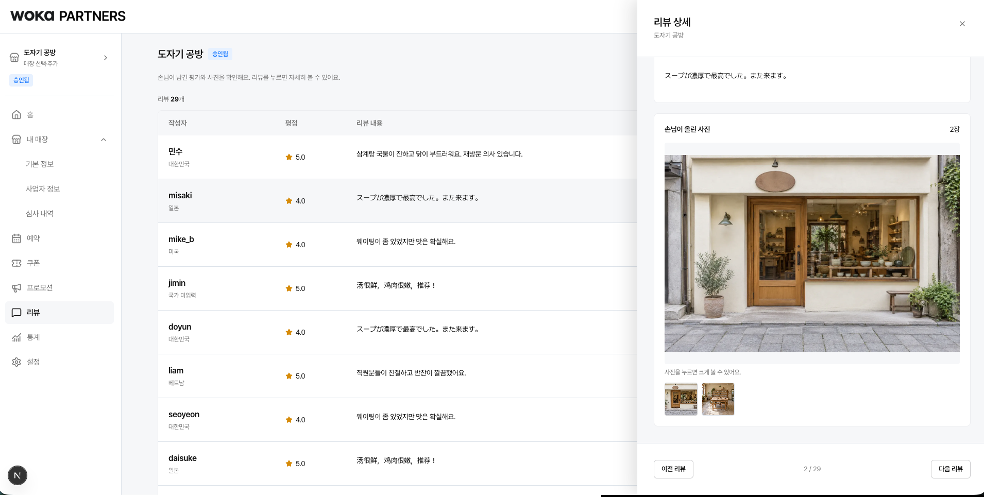This screenshot has width=984, height=497.
Task: Go to 프로모션 menu
Action: [x=59, y=288]
